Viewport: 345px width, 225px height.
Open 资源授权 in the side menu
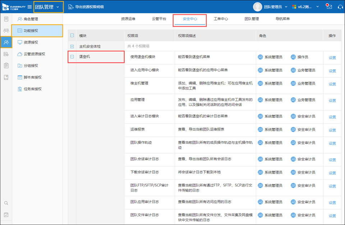pos(31,42)
